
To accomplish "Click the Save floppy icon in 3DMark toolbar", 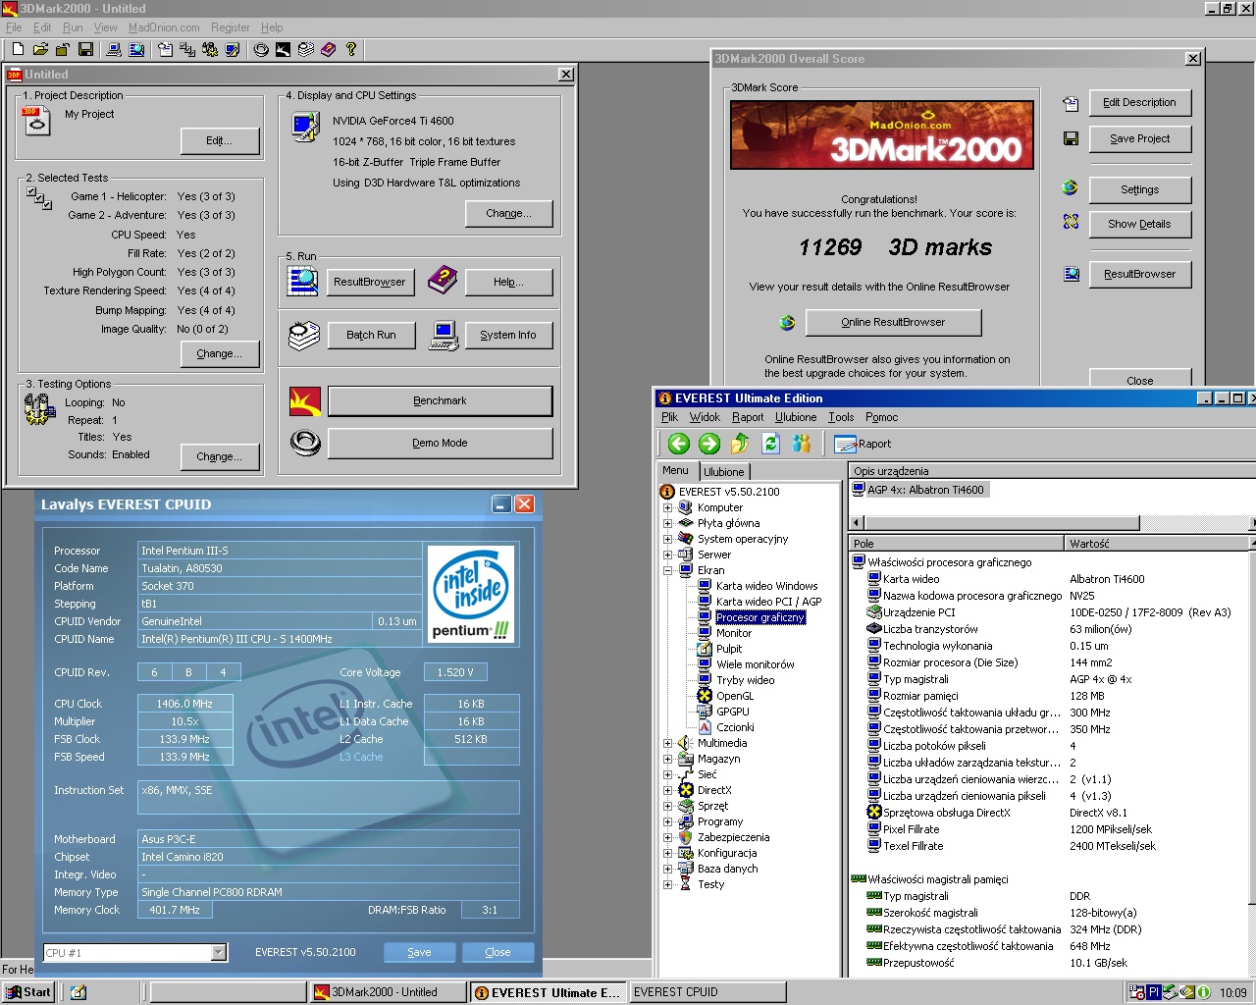I will [x=85, y=49].
